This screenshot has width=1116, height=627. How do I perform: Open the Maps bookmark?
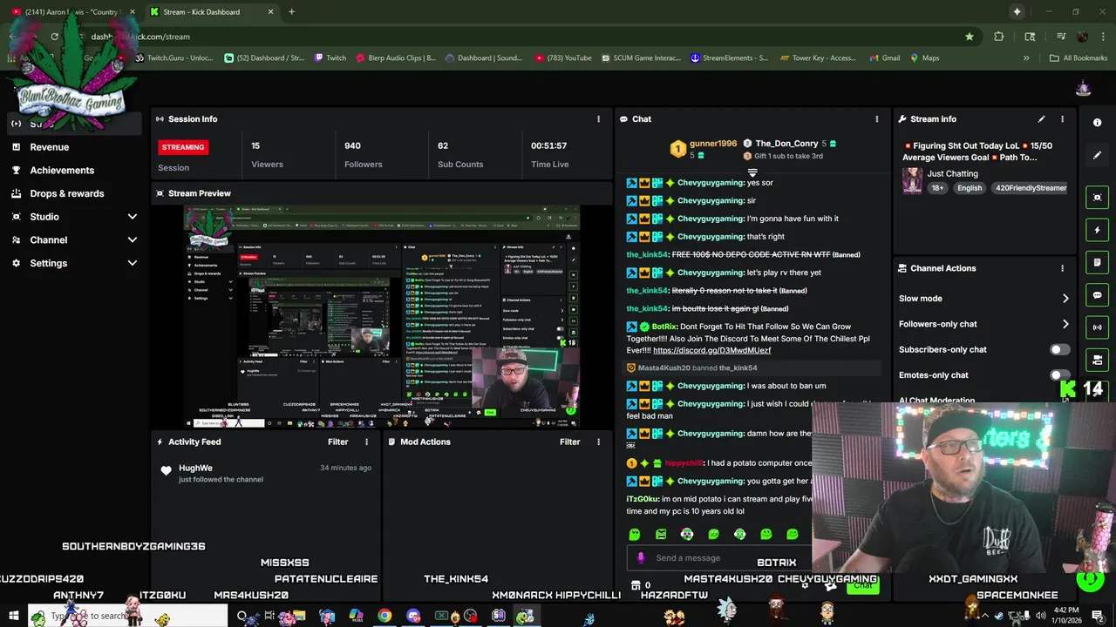coord(925,58)
